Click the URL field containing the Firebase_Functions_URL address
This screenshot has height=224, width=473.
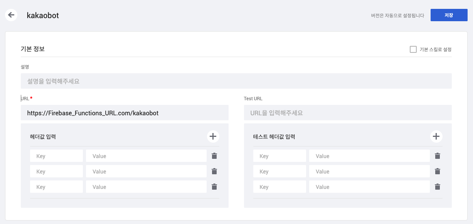(125, 113)
